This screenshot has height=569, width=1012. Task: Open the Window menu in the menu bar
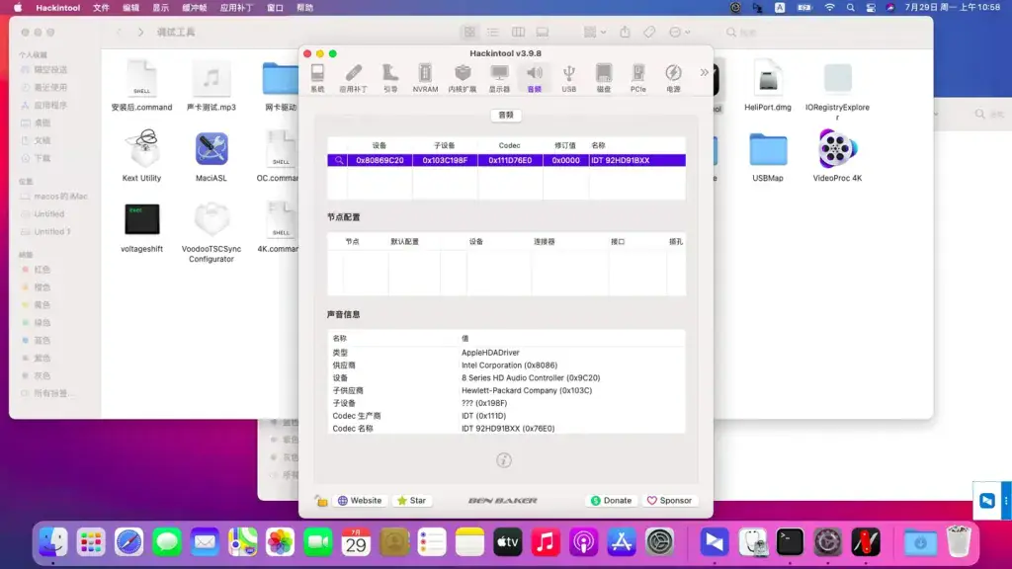click(x=275, y=8)
